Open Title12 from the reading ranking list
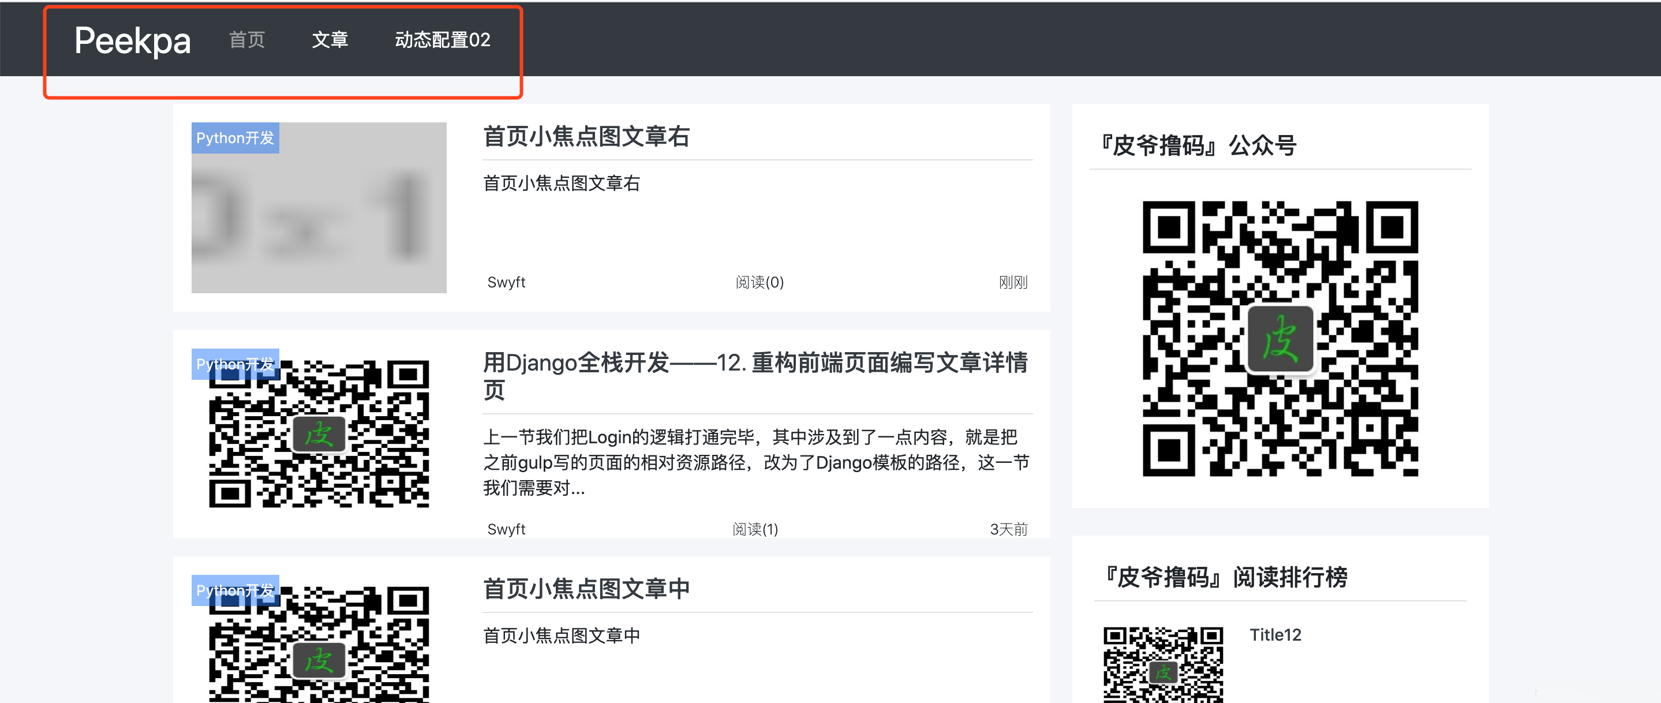 point(1275,635)
